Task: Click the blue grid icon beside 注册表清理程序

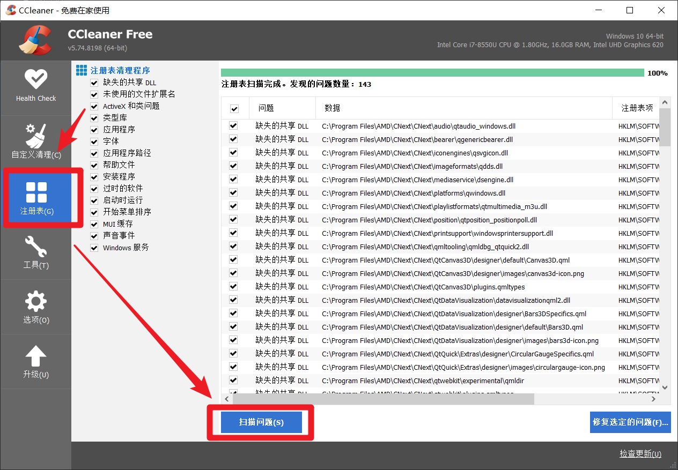Action: click(x=81, y=70)
